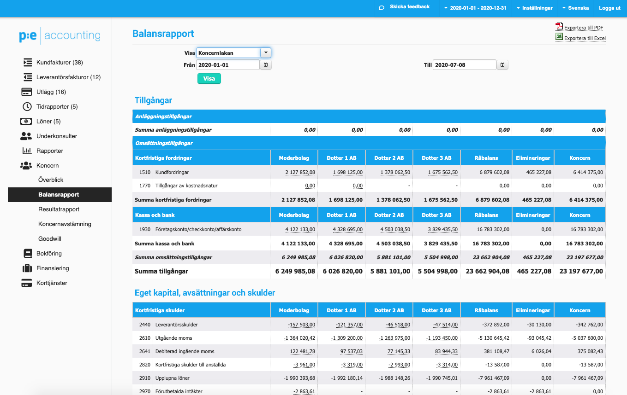Click Logga ut

click(x=609, y=8)
